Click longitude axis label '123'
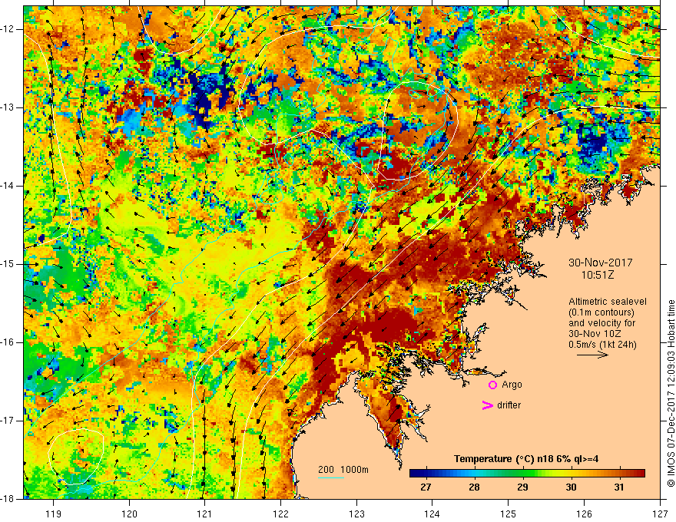Screen dimensions: 676x522 click(356, 514)
